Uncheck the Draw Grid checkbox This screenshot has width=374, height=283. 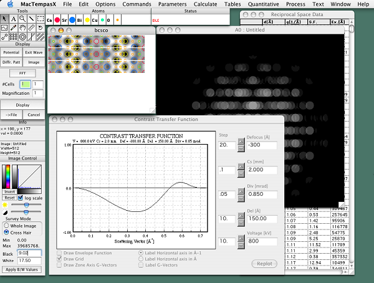click(60, 258)
